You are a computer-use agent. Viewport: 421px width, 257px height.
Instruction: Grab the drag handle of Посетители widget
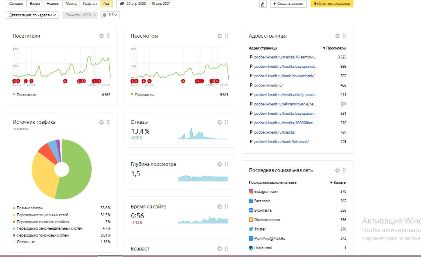[x=108, y=36]
